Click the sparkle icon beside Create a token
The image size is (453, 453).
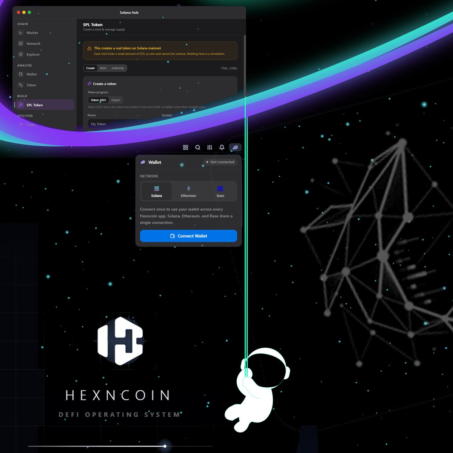tap(89, 83)
